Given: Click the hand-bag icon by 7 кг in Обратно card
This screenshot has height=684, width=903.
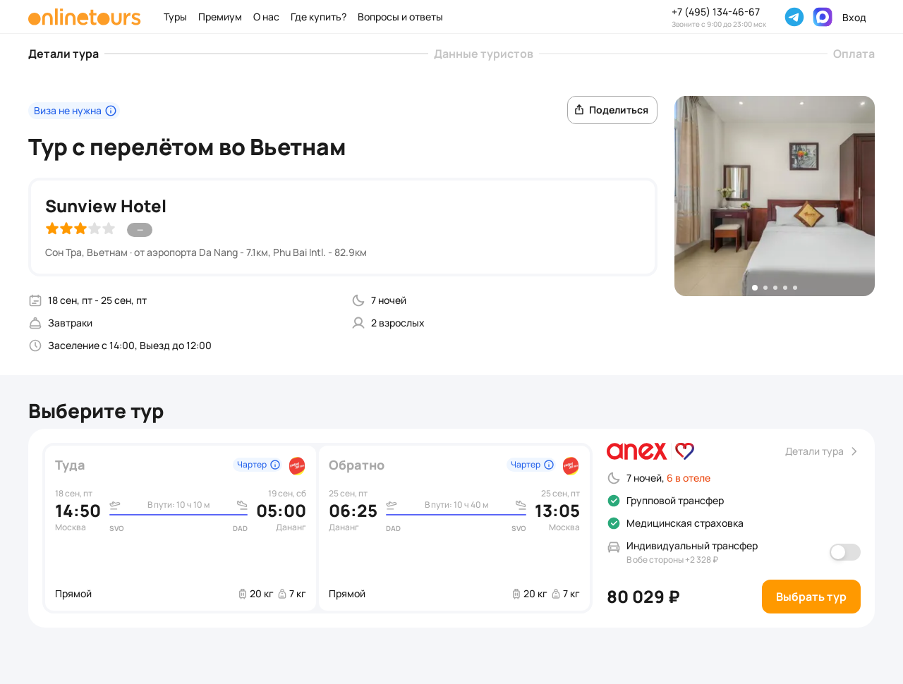Looking at the screenshot, I should point(556,594).
